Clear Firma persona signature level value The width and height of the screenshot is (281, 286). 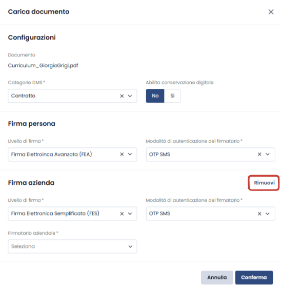tap(122, 155)
